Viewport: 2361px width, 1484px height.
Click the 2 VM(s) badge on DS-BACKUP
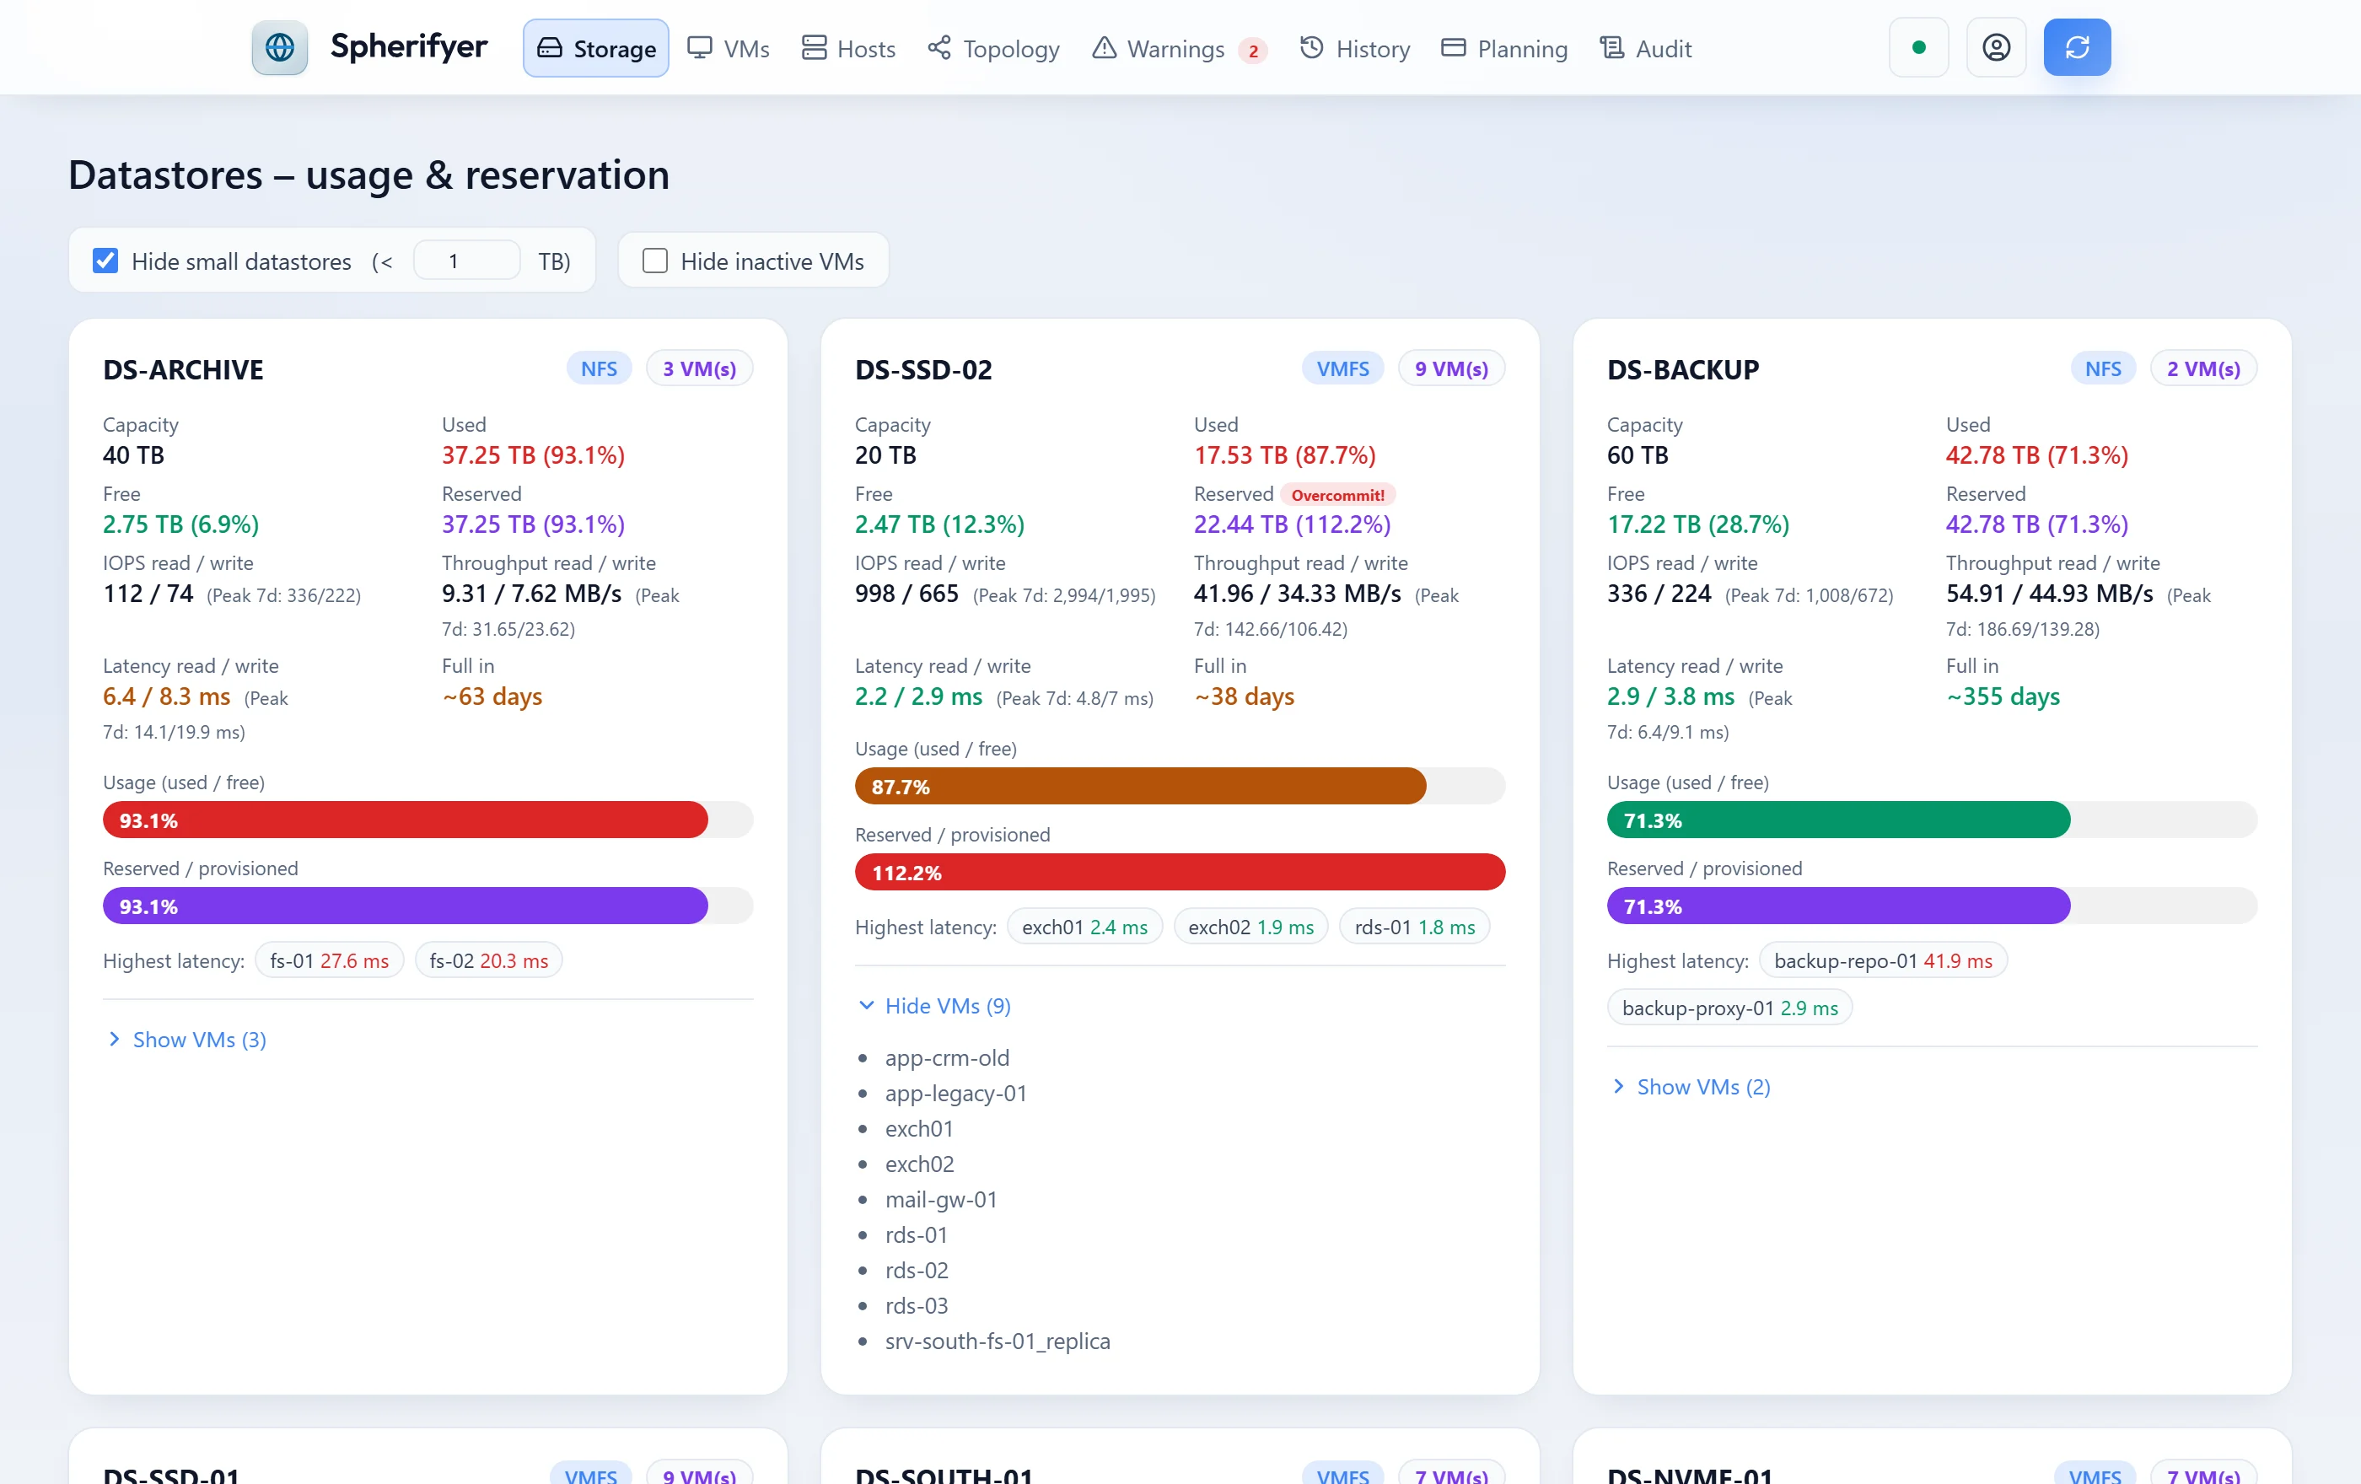(2203, 368)
